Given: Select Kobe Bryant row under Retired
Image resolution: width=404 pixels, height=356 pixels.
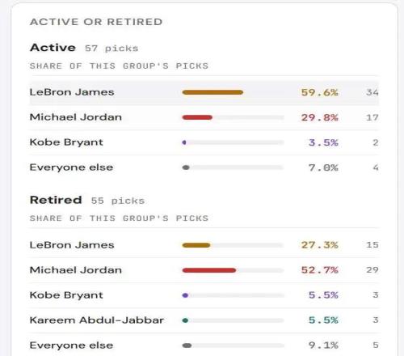Looking at the screenshot, I should 204,295.
